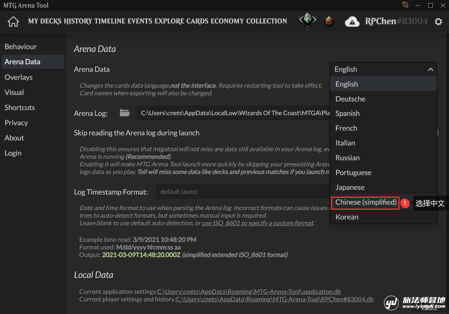Choose Russian from the language list
The width and height of the screenshot is (449, 314).
(383, 158)
